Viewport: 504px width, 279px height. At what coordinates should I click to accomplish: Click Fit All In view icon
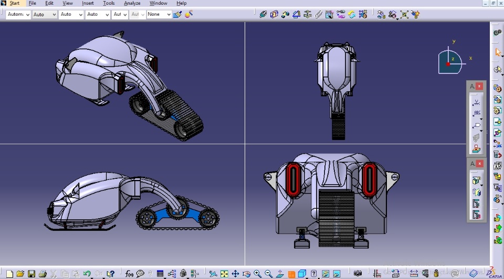pyautogui.click(x=224, y=274)
